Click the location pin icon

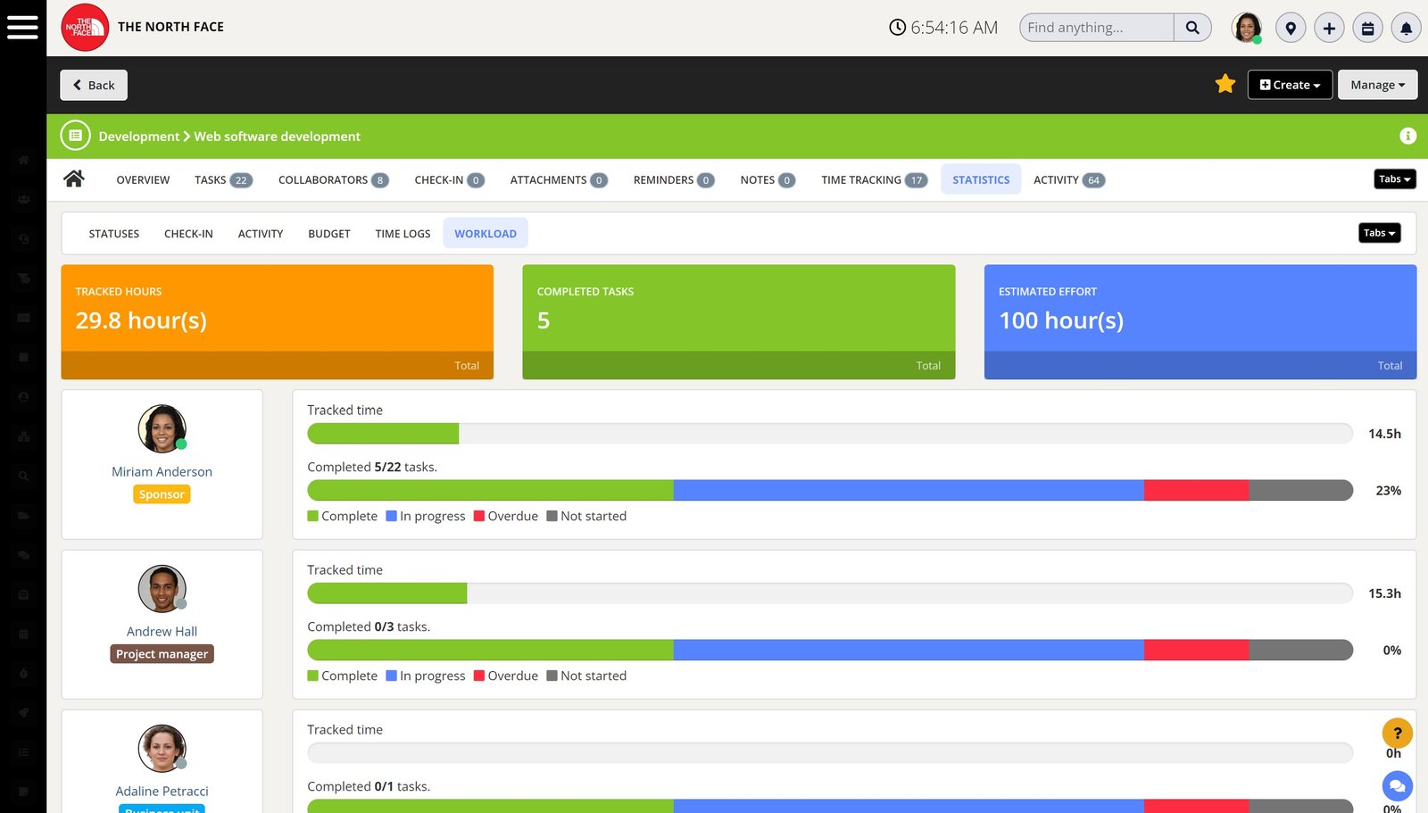pyautogui.click(x=1290, y=28)
